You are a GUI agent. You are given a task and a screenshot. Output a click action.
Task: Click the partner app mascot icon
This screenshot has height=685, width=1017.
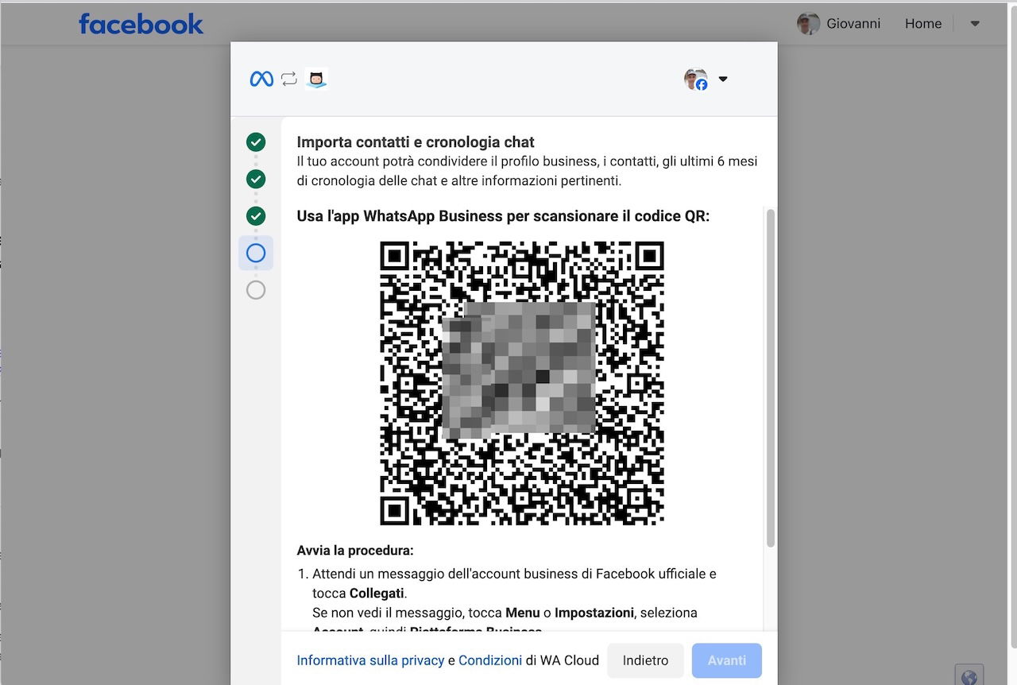point(316,79)
